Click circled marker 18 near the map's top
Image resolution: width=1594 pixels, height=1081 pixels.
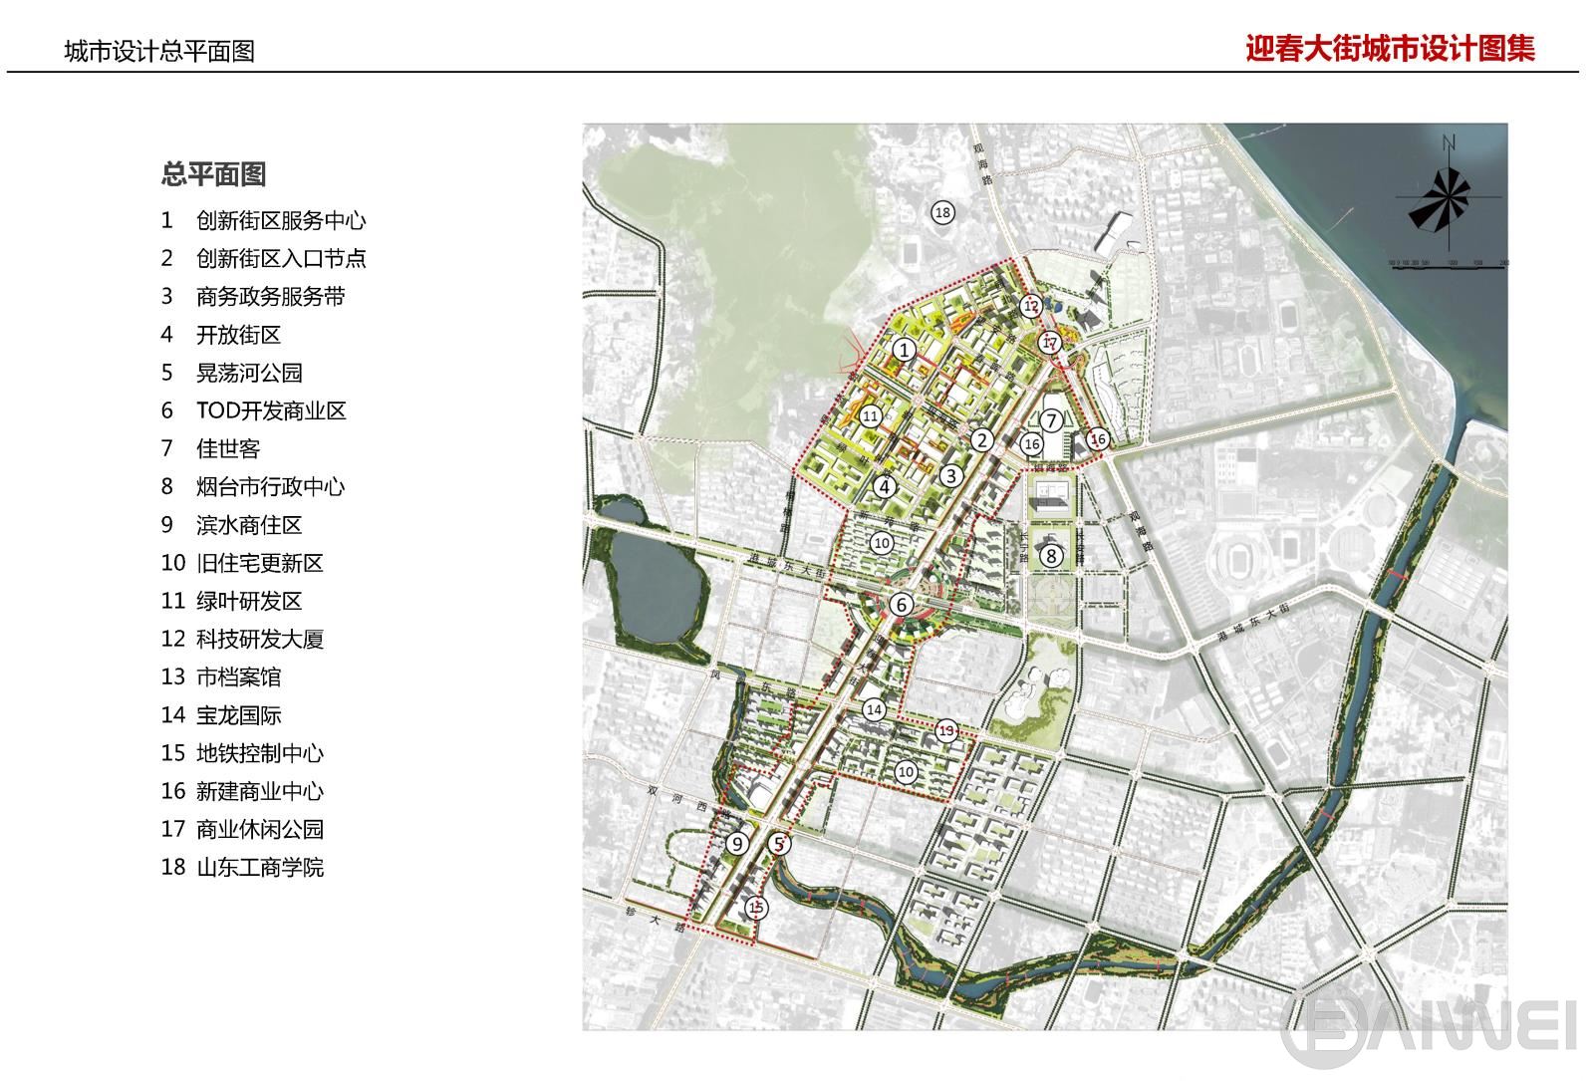coord(942,212)
